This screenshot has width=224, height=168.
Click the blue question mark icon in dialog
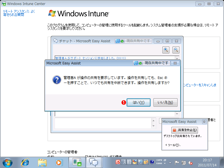point(57,80)
